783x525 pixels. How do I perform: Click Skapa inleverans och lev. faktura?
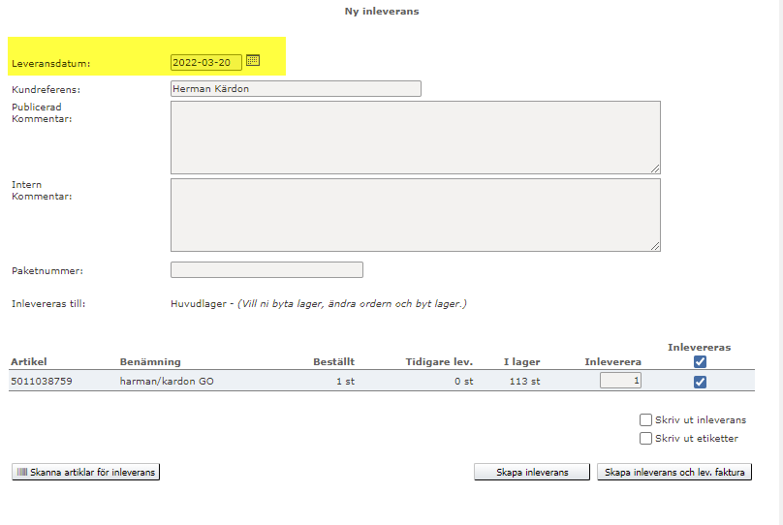click(674, 472)
